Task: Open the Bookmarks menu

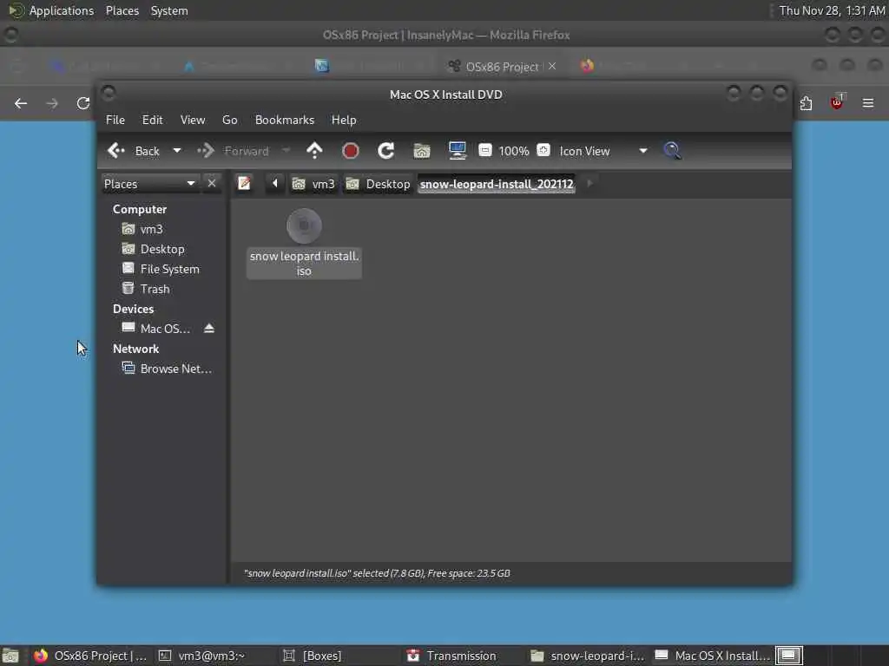Action: pyautogui.click(x=285, y=120)
